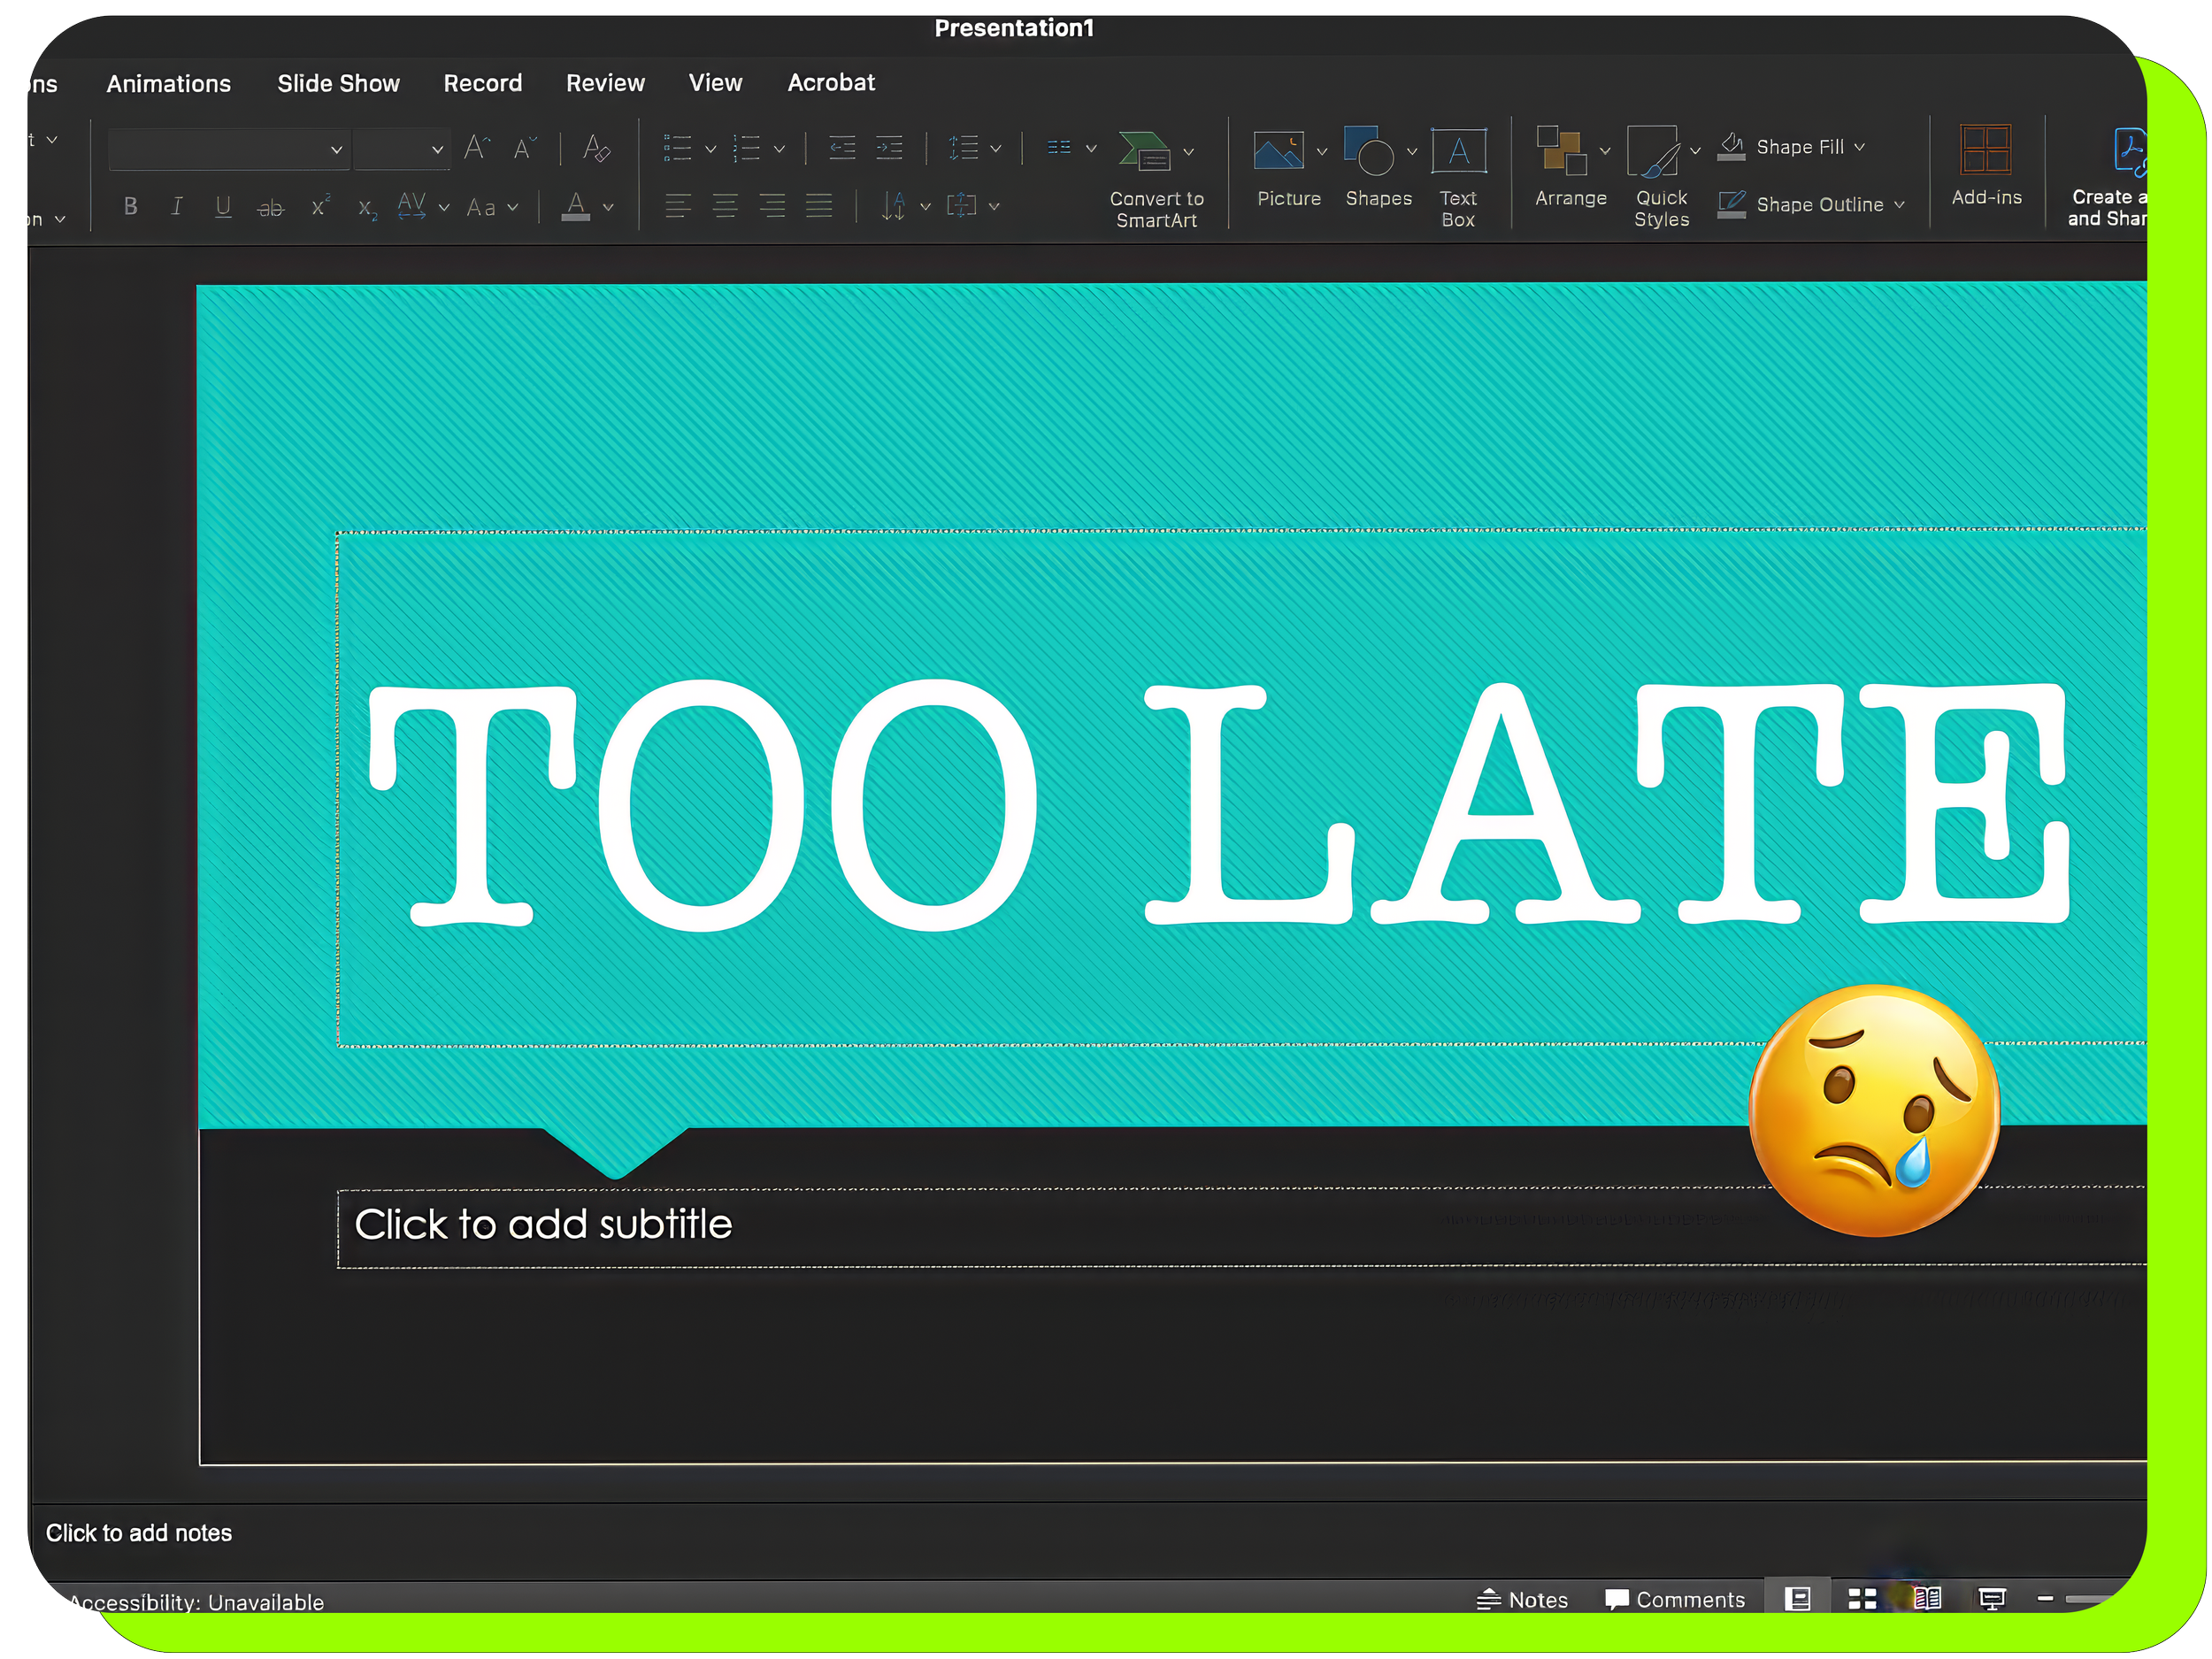Screen dimensions: 2212x1659
Task: Toggle the Notes pane button
Action: (1522, 1600)
